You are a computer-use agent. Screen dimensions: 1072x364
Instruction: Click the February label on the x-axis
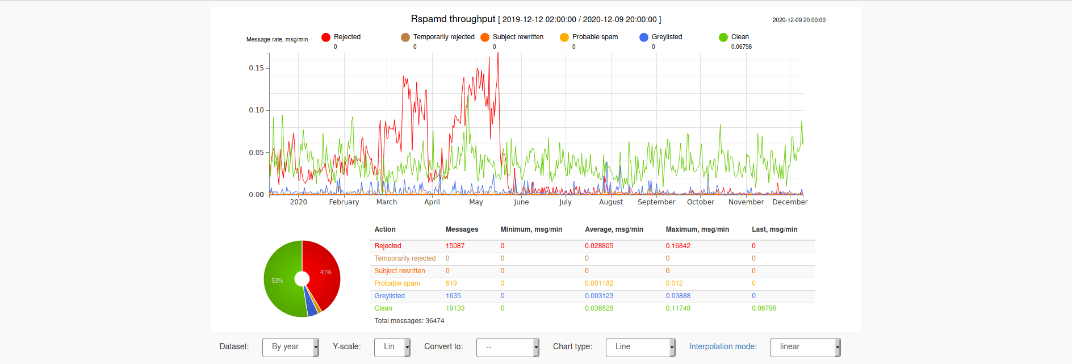(x=344, y=202)
